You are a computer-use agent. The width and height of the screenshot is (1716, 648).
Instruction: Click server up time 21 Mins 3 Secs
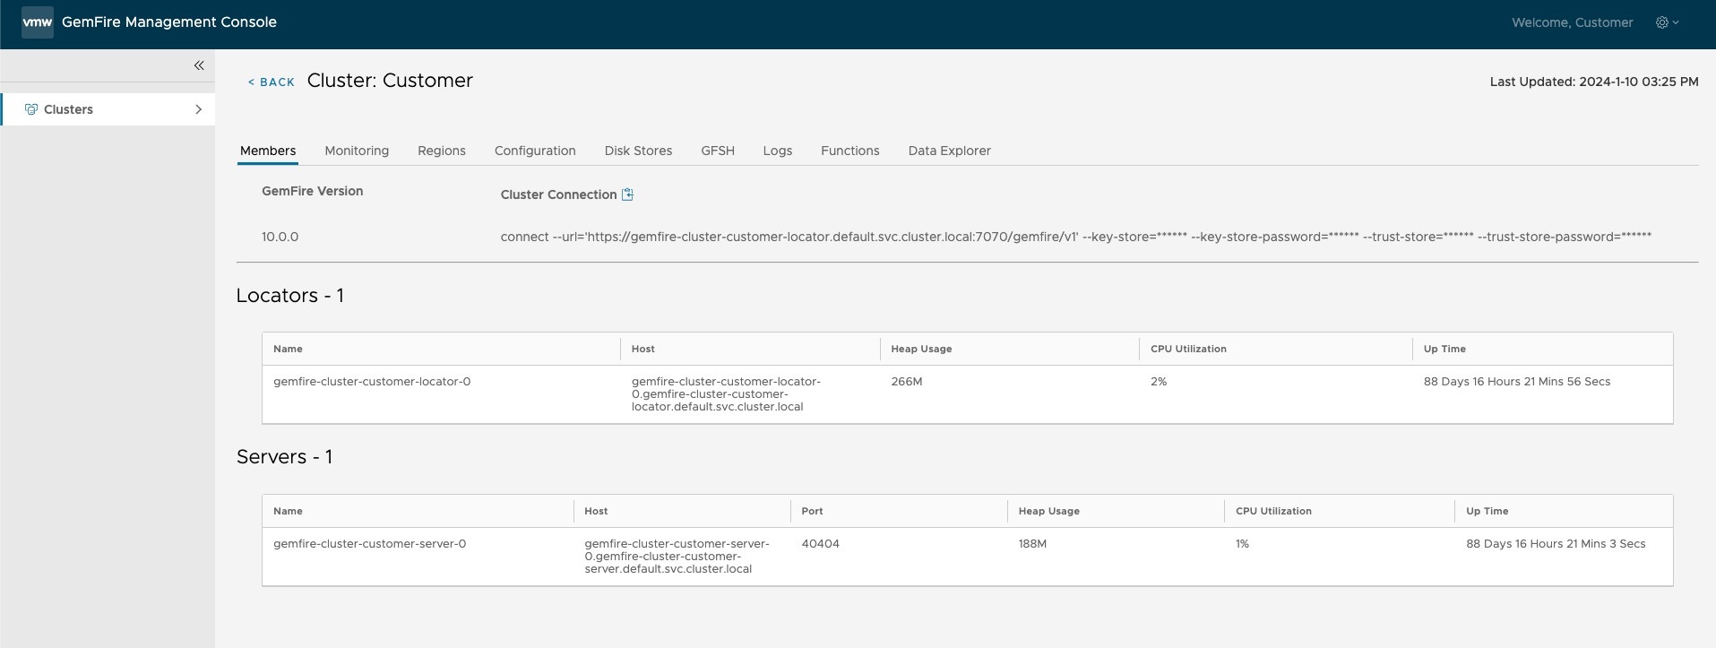[1556, 544]
